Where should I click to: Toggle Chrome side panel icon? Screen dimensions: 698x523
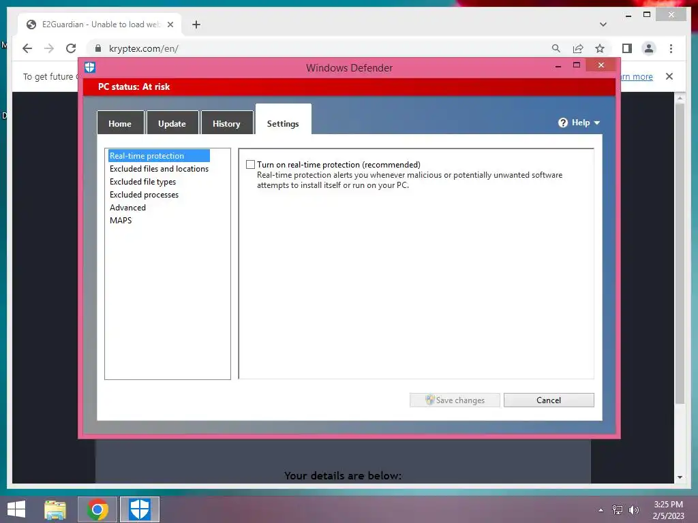pyautogui.click(x=627, y=48)
